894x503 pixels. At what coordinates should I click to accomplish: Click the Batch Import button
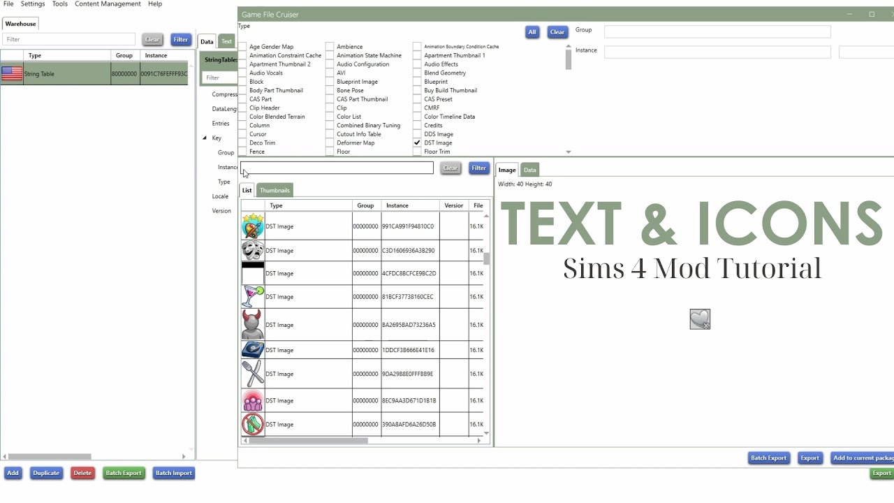tap(174, 473)
